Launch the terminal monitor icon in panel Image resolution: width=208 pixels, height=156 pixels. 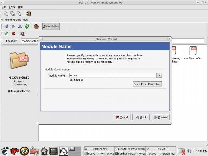click(54, 151)
